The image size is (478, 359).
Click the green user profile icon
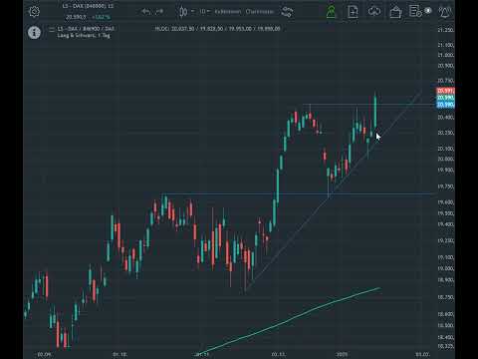tap(331, 12)
